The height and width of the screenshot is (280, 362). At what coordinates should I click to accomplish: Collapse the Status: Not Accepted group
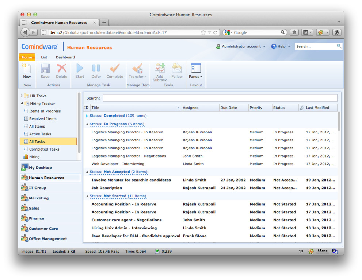pyautogui.click(x=87, y=172)
